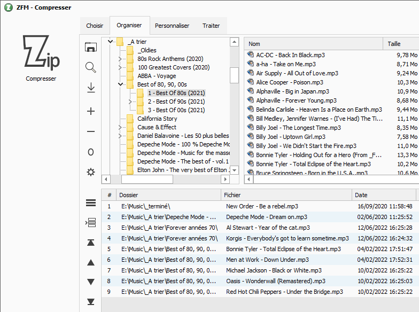
Task: Expand the Daniel Balavoine folder
Action: 120,136
